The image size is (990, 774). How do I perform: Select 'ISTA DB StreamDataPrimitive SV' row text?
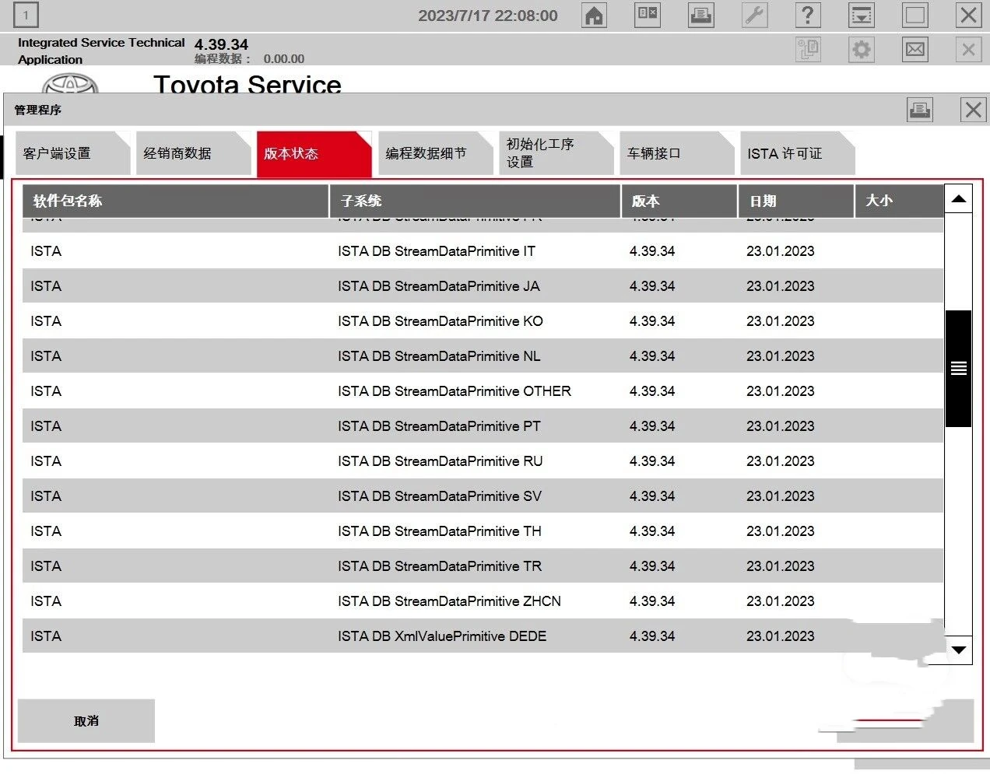coord(440,496)
